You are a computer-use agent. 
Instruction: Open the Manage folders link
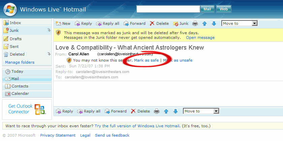(20, 62)
